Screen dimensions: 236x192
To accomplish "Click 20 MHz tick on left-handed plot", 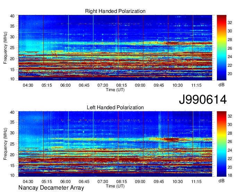I will pos(12,155).
